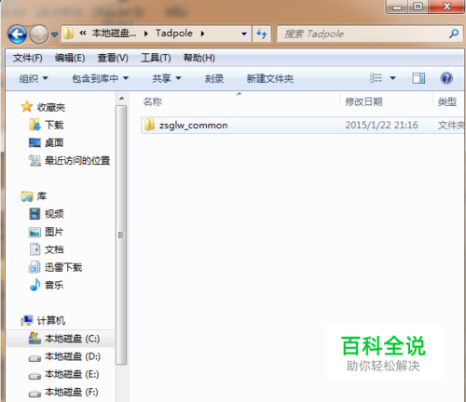Click the double chevron in address bar
Image resolution: width=466 pixels, height=402 pixels.
[x=82, y=33]
